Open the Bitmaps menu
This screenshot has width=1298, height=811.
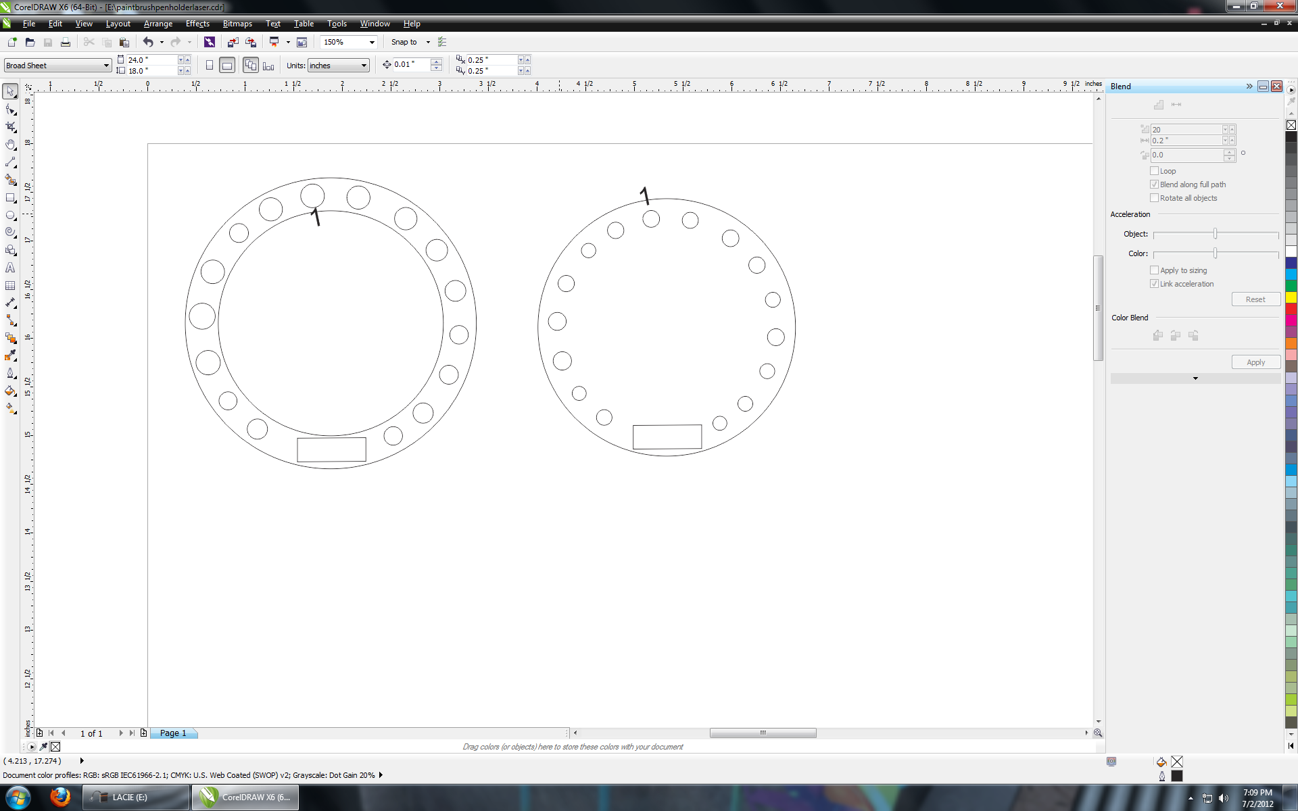pos(237,24)
